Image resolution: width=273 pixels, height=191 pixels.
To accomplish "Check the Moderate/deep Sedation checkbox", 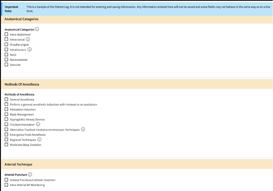I will pos(6,144).
